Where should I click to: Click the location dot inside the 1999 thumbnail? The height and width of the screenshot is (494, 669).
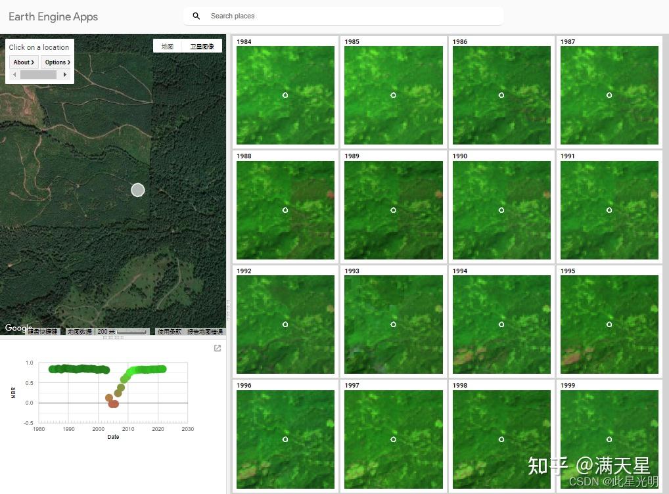(x=609, y=439)
